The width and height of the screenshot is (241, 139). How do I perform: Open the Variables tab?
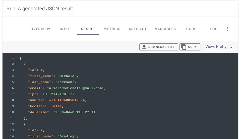(x=165, y=29)
